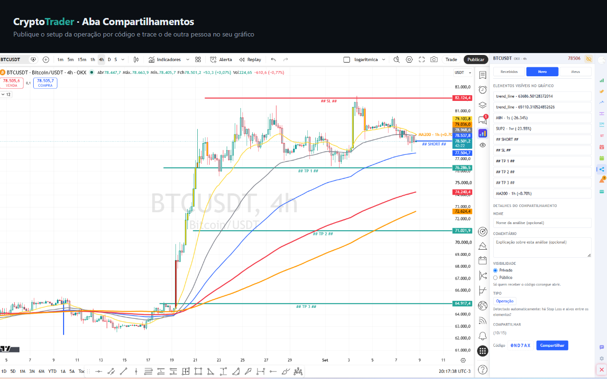Screen dimensions: 607x379
Task: Click the blue COMPRA price button
Action: 46,83
